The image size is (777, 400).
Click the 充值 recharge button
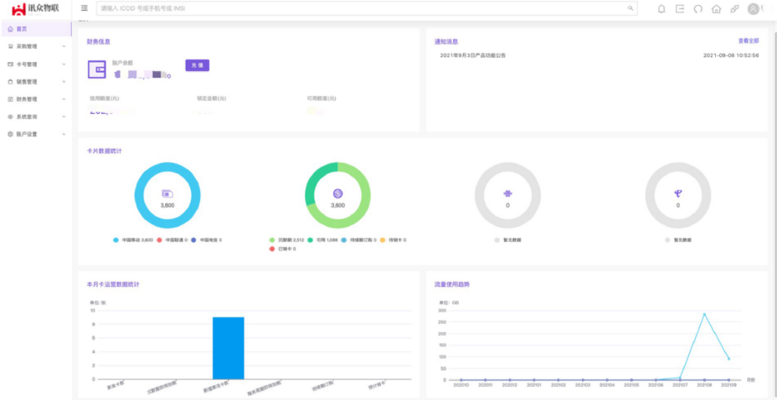pos(198,64)
